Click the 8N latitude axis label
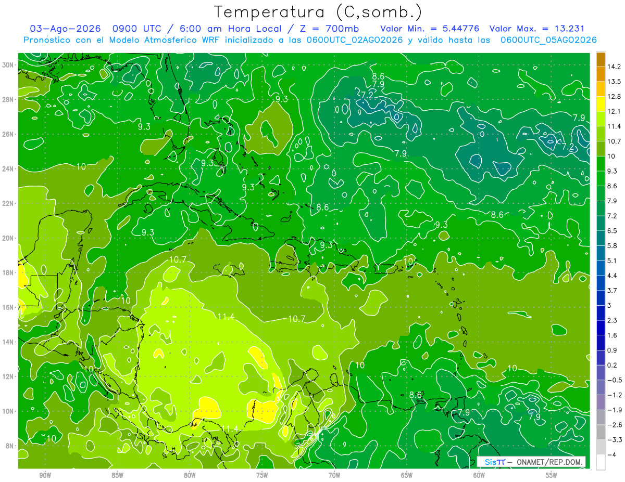Screen dimensions: 625x482 coord(10,446)
